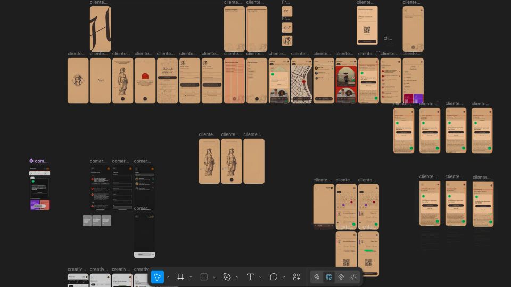Viewport: 511px width, 287px height.
Task: Switch to Draw mode
Action: coord(316,277)
